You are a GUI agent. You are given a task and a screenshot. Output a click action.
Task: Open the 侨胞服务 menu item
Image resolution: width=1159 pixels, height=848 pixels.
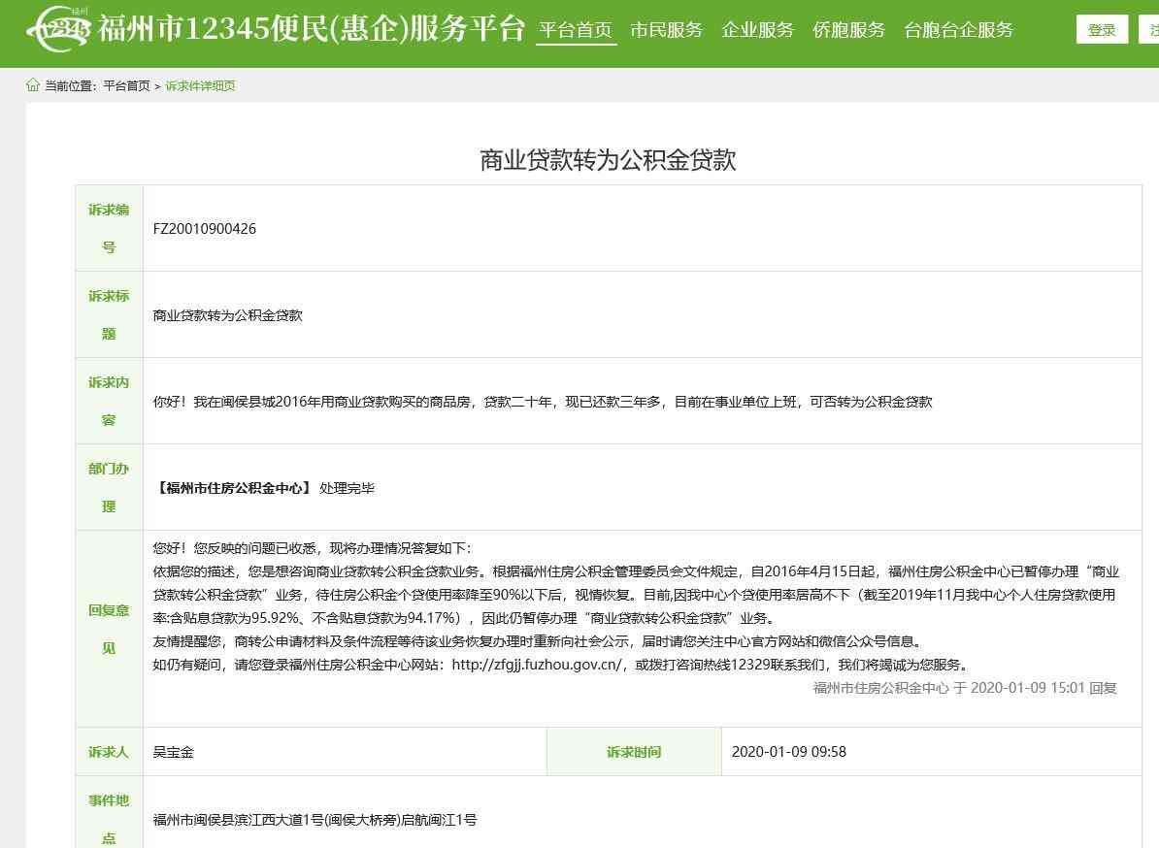pos(848,30)
